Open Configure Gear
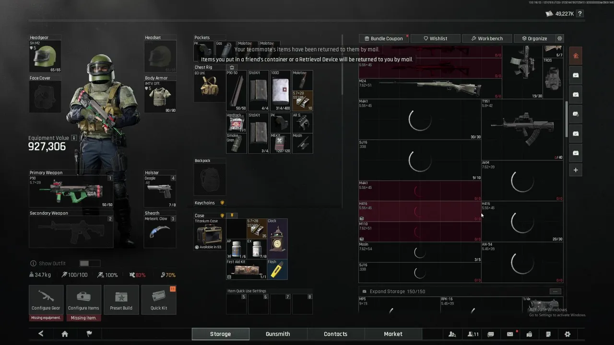The height and width of the screenshot is (345, 614). point(46,299)
